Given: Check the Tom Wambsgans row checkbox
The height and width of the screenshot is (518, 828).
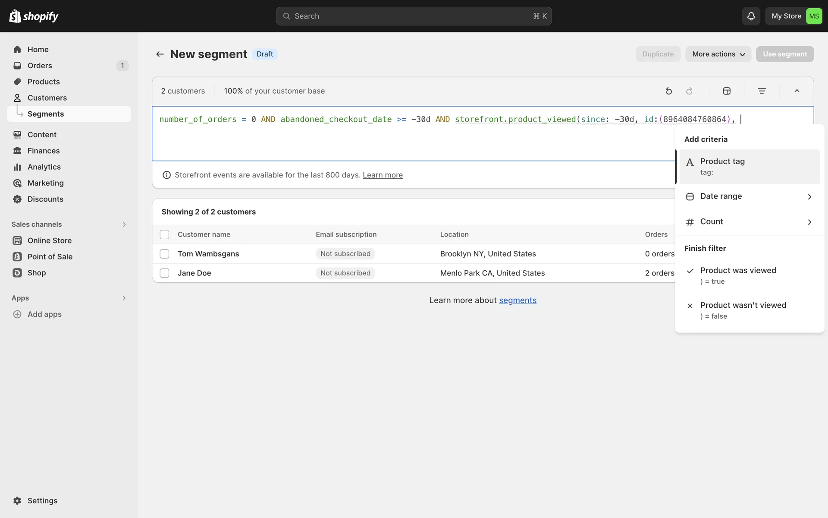Looking at the screenshot, I should point(164,254).
